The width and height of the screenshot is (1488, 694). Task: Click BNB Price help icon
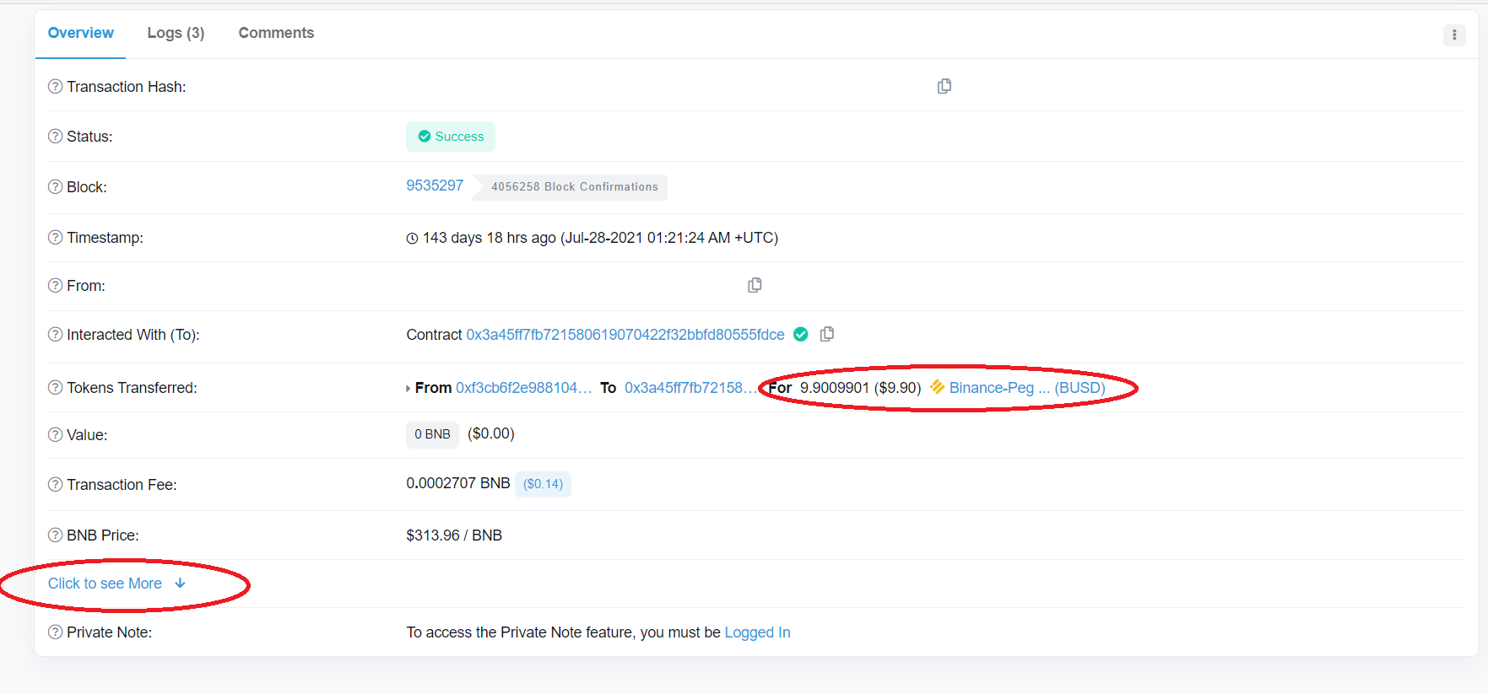pos(55,535)
